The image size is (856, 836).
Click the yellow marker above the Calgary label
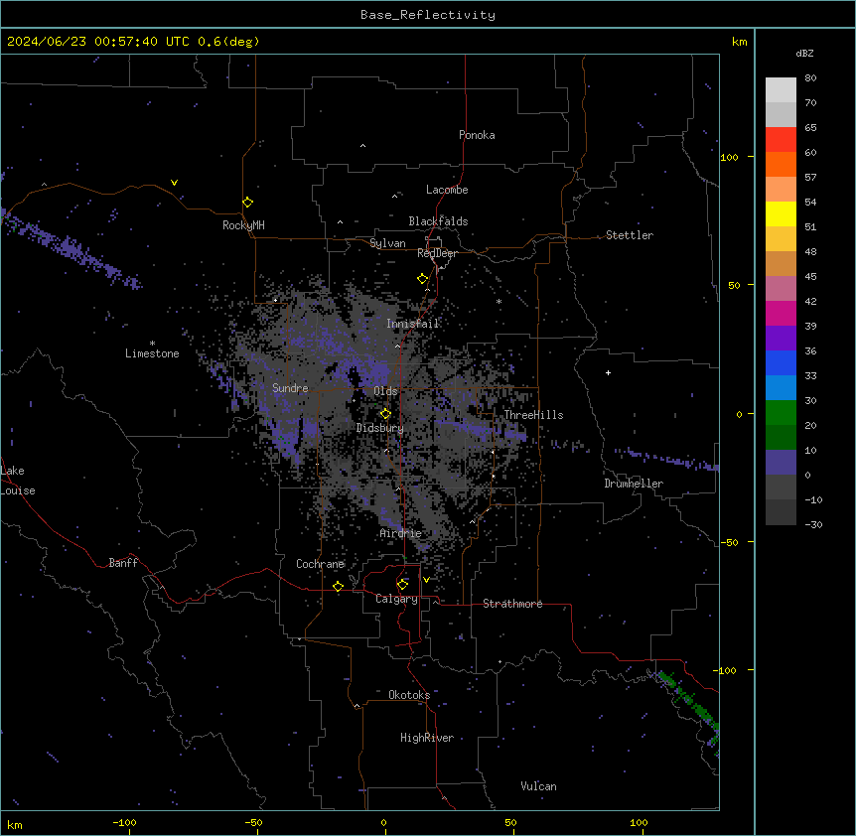[x=402, y=585]
